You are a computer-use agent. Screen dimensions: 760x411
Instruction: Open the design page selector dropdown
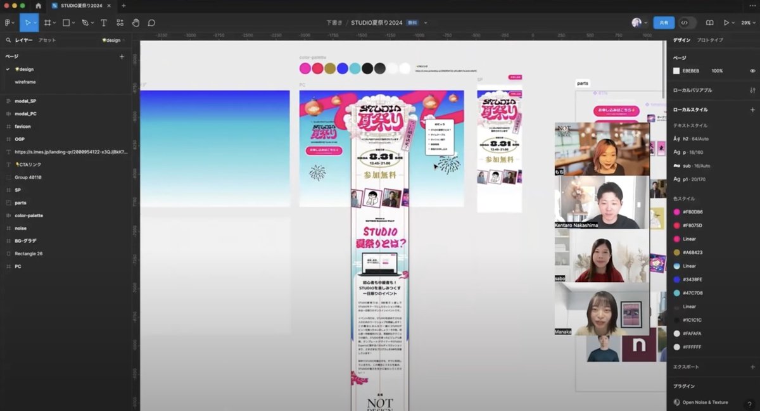point(113,40)
